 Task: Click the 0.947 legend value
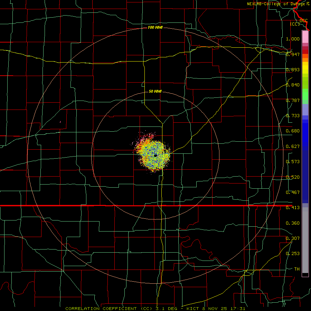pyautogui.click(x=293, y=54)
